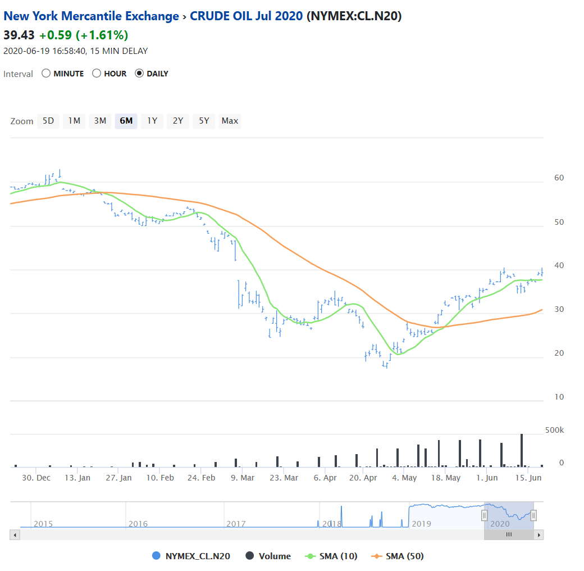The height and width of the screenshot is (571, 584).
Task: Select the DAILY interval radio button
Action: click(x=139, y=74)
